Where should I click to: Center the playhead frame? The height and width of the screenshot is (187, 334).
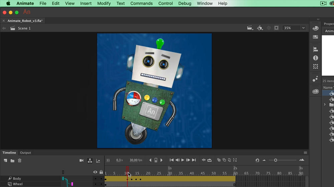point(204,160)
